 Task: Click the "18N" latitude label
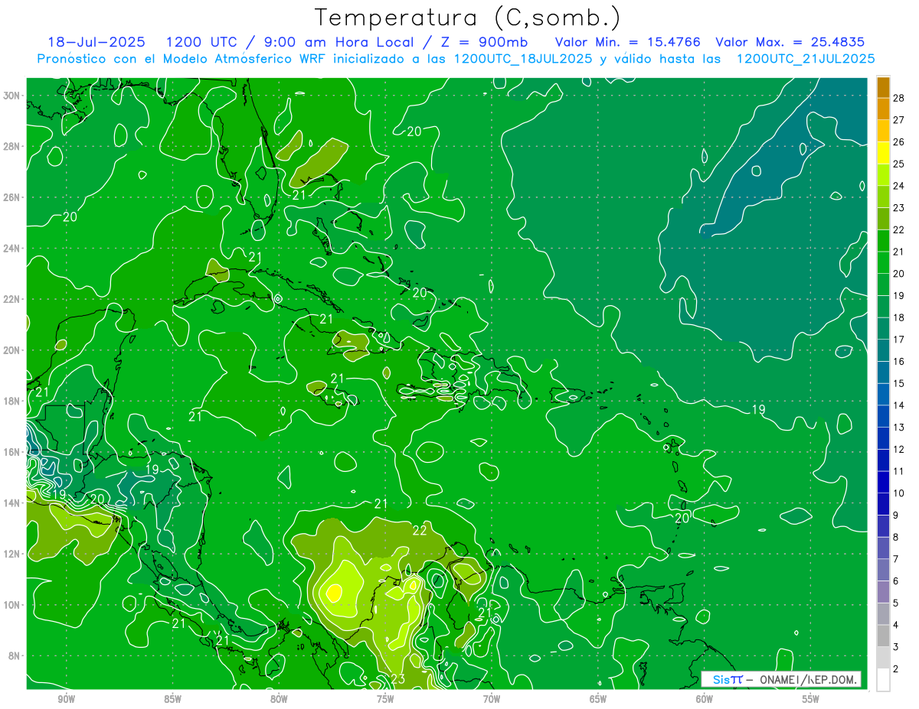click(13, 401)
